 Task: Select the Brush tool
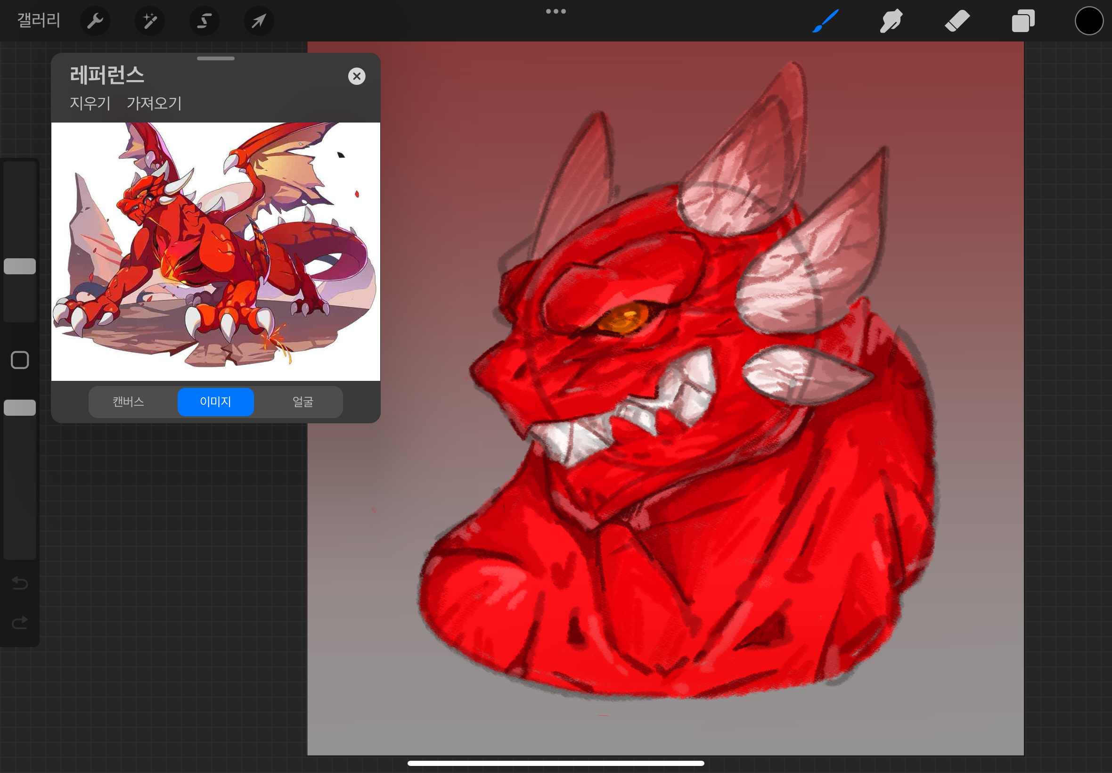point(826,21)
